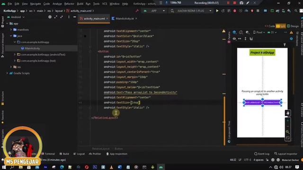Collapse the java folder
The image size is (303, 170).
[x=11, y=36]
